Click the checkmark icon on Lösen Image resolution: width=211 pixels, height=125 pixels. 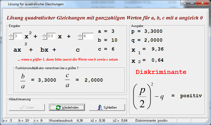[22, 107]
